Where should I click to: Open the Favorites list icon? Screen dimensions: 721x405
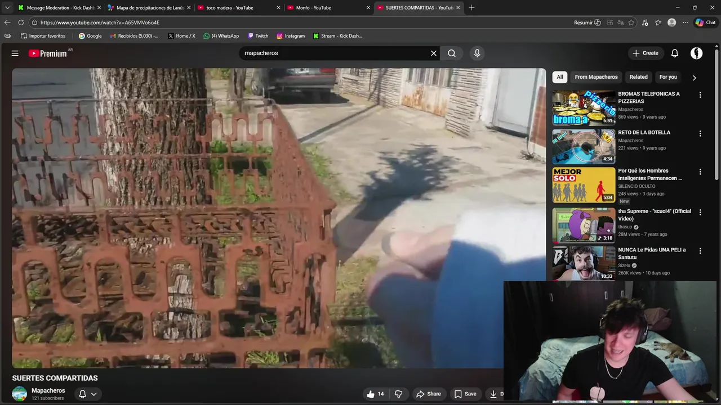pyautogui.click(x=658, y=22)
